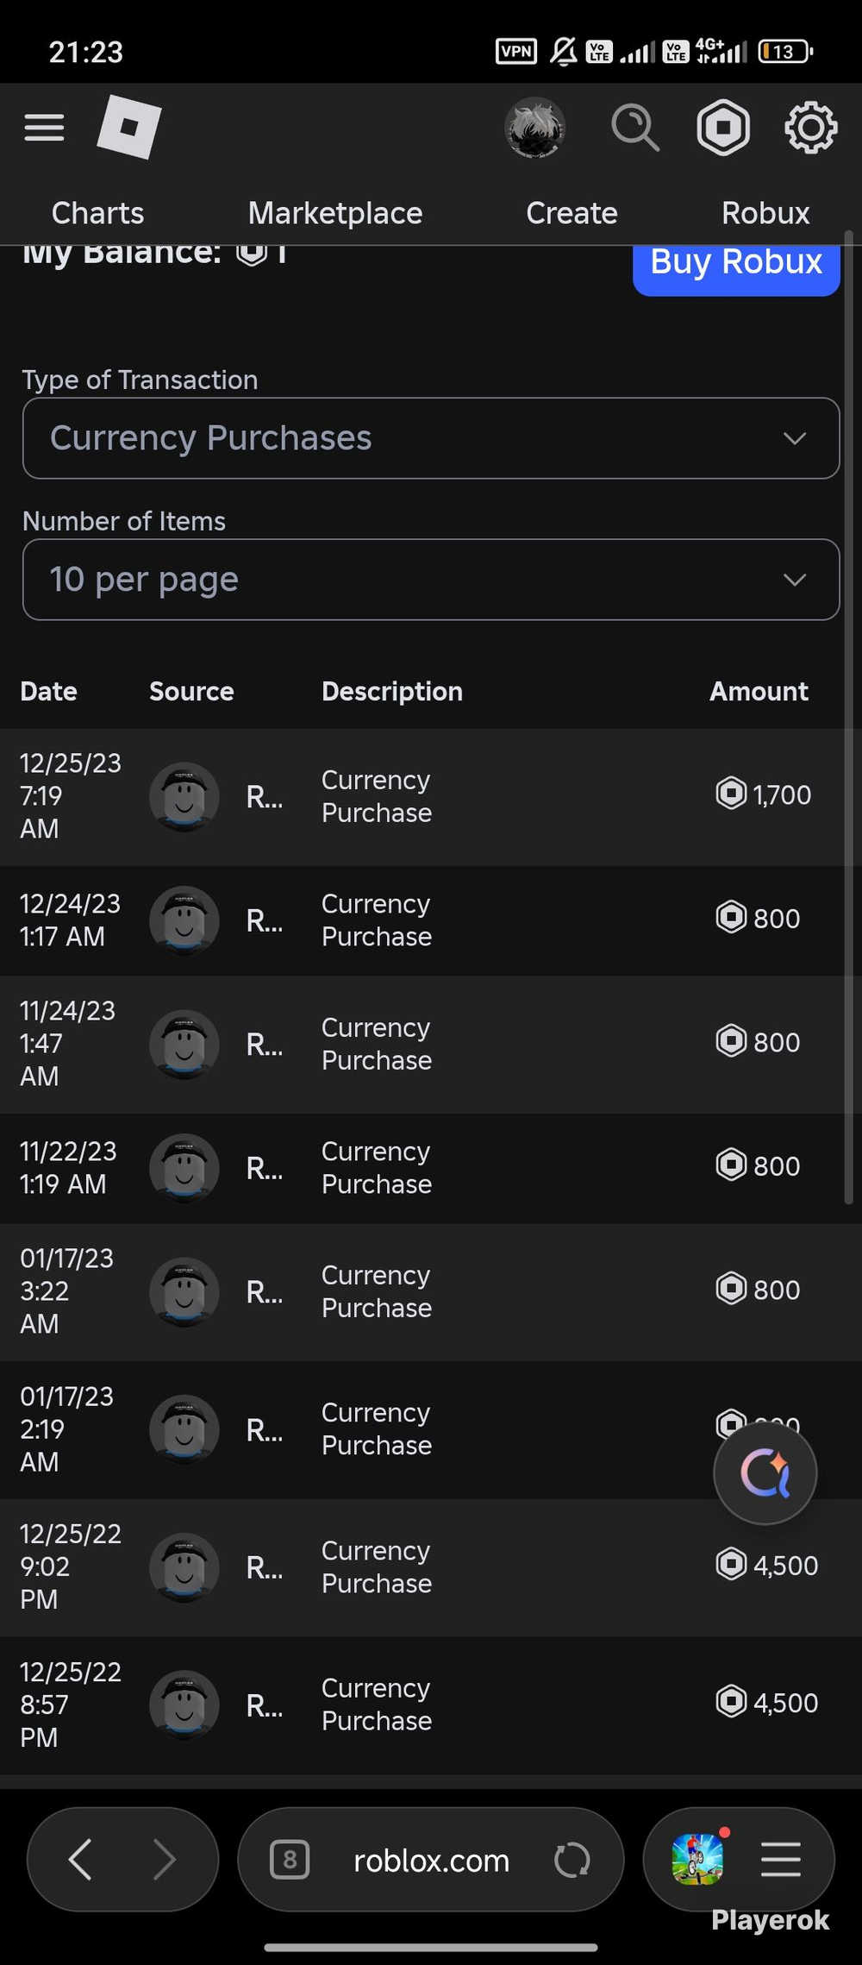Tap the Roblox logo home icon
The width and height of the screenshot is (862, 1965).
click(x=129, y=128)
